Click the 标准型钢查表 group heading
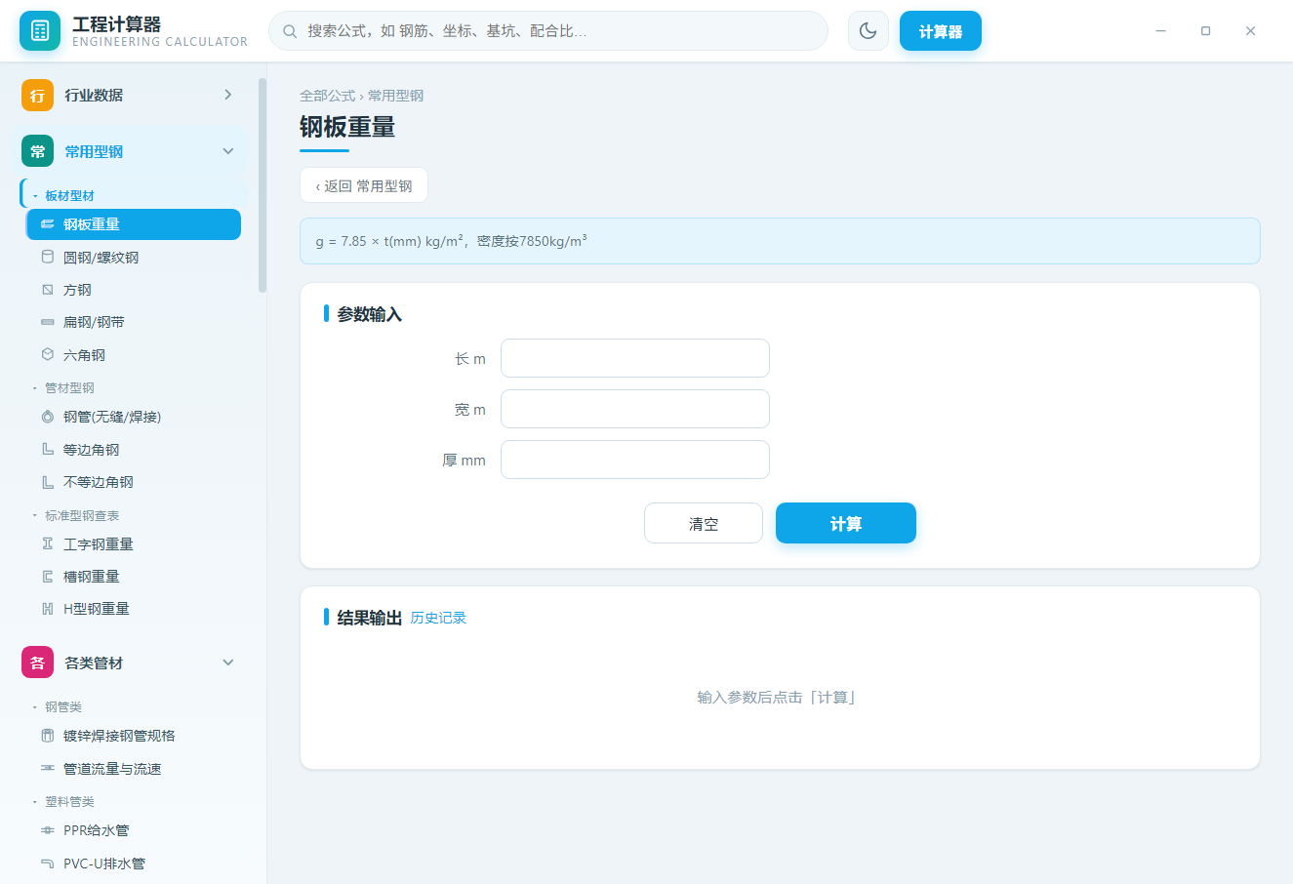1293x884 pixels. pyautogui.click(x=82, y=515)
